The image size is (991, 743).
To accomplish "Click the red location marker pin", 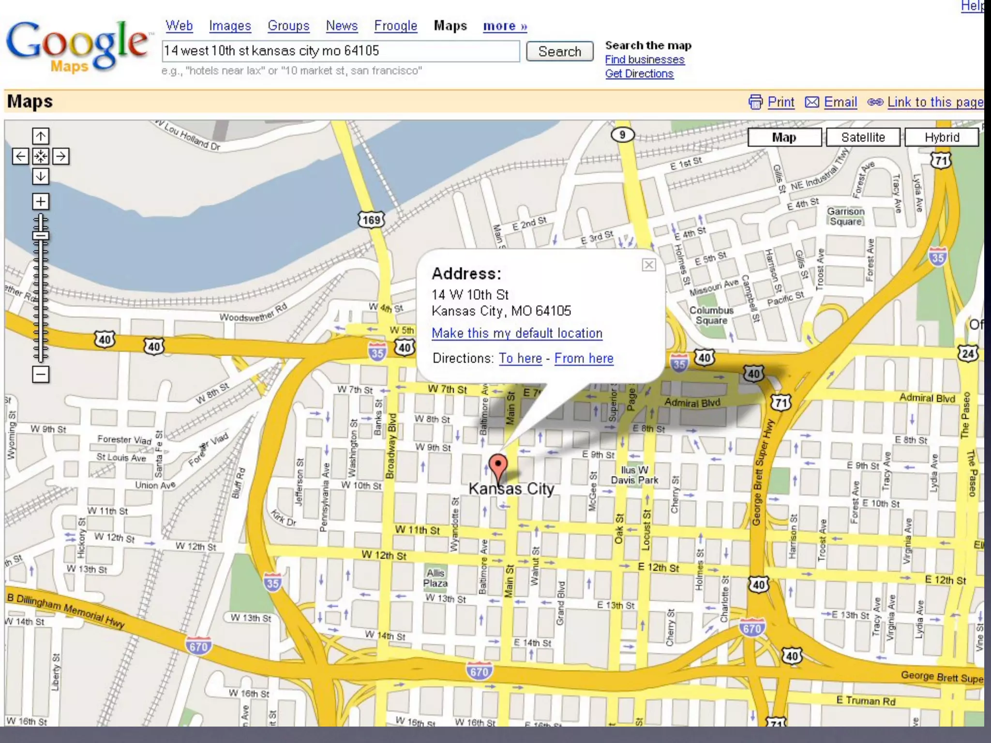I will coord(498,465).
